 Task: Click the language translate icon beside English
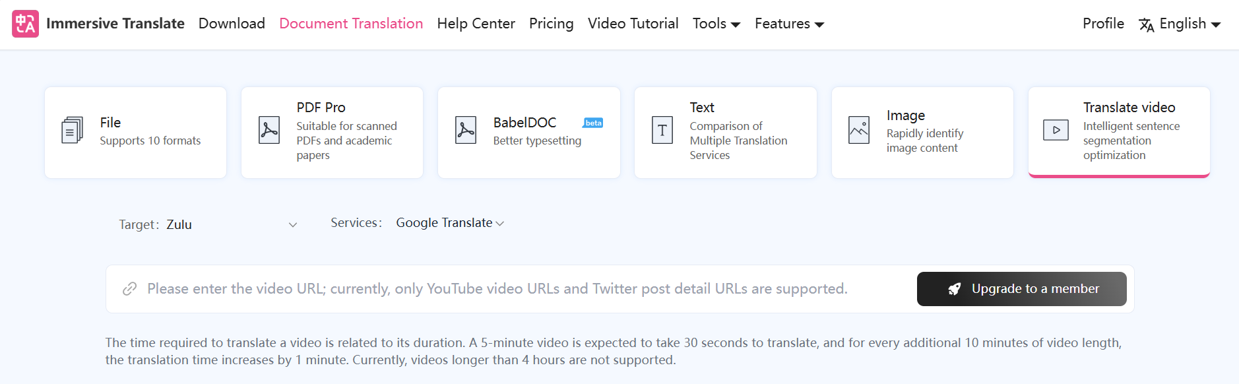tap(1147, 24)
